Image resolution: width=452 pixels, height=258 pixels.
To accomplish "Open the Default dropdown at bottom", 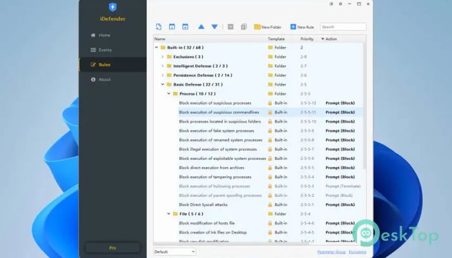I will pyautogui.click(x=175, y=252).
